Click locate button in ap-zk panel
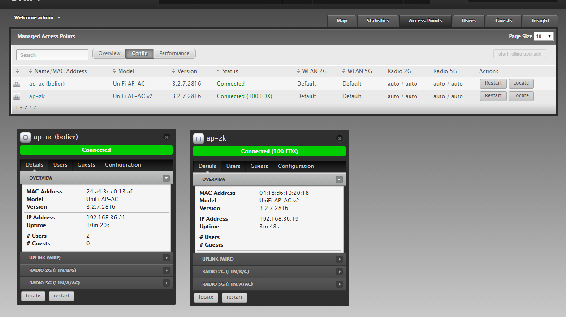566x317 pixels. coord(206,297)
